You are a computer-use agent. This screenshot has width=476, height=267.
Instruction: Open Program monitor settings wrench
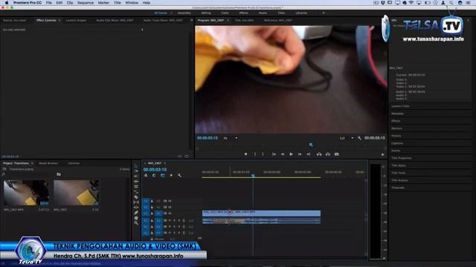pos(359,138)
